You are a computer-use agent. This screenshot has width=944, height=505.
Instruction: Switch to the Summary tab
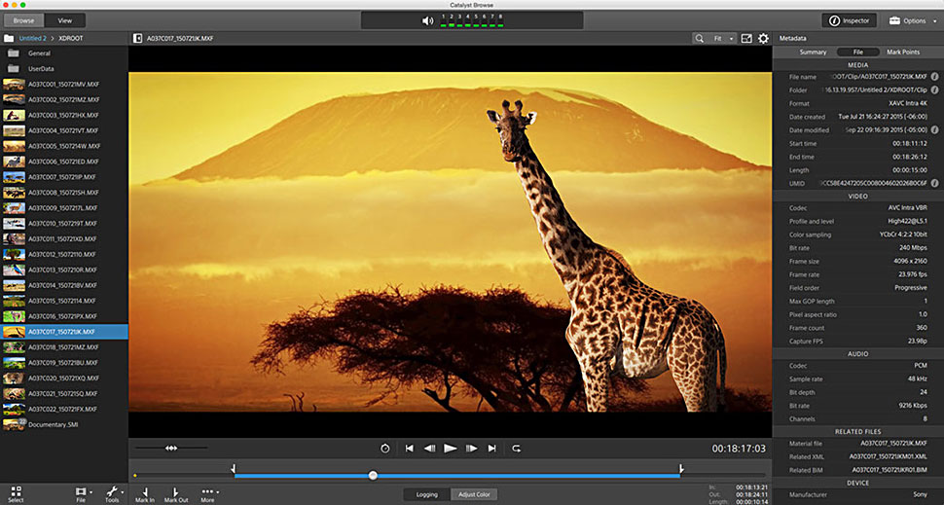(x=813, y=52)
